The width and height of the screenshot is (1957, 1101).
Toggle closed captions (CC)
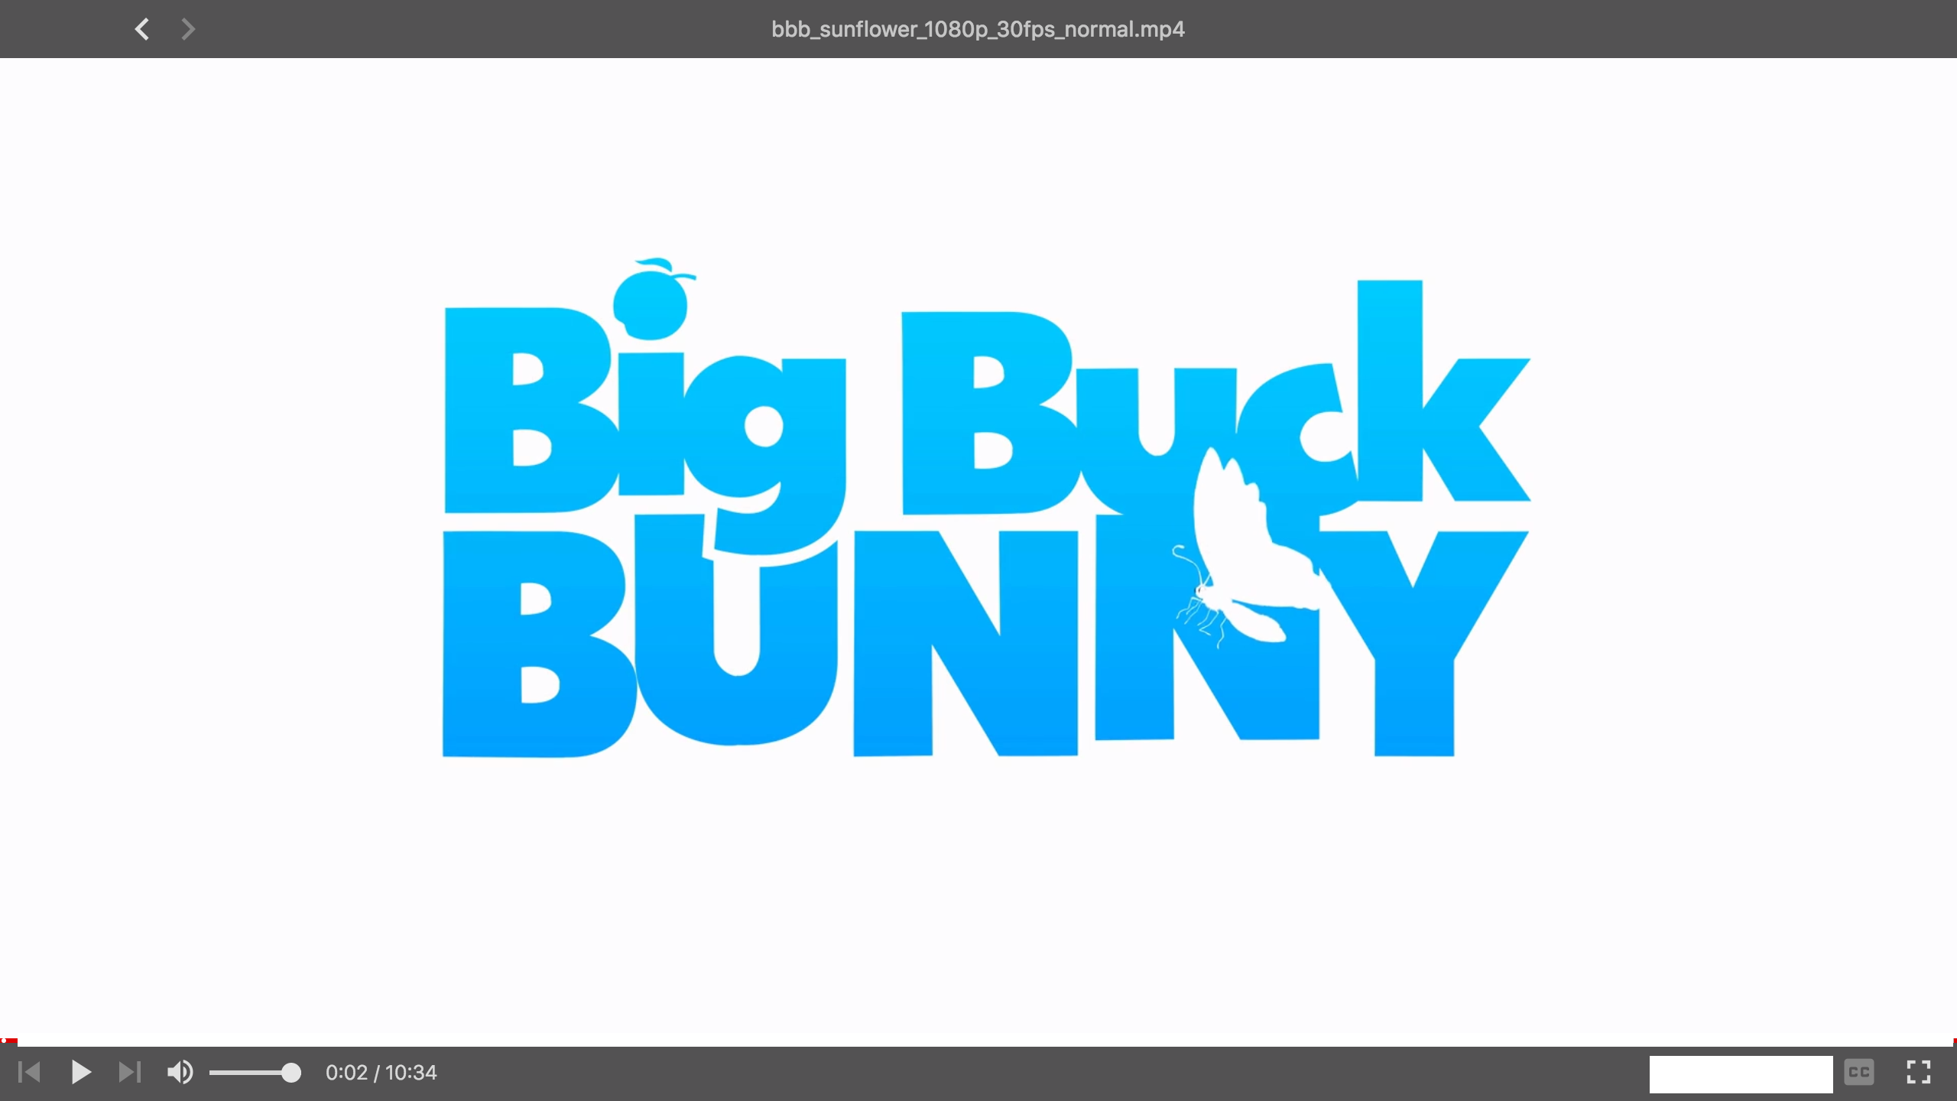pos(1858,1072)
